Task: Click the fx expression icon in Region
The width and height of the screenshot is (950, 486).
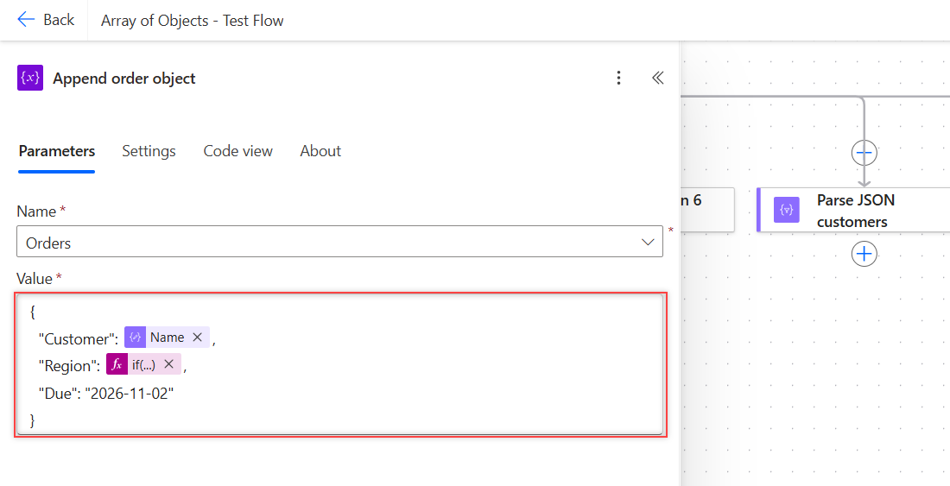Action: click(117, 364)
